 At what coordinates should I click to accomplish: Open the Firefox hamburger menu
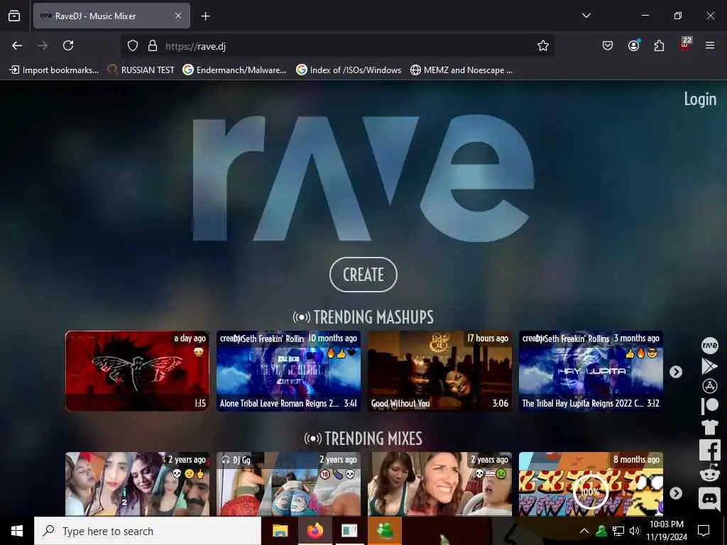click(x=709, y=45)
